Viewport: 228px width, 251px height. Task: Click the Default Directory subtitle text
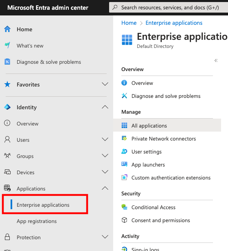tap(155, 46)
